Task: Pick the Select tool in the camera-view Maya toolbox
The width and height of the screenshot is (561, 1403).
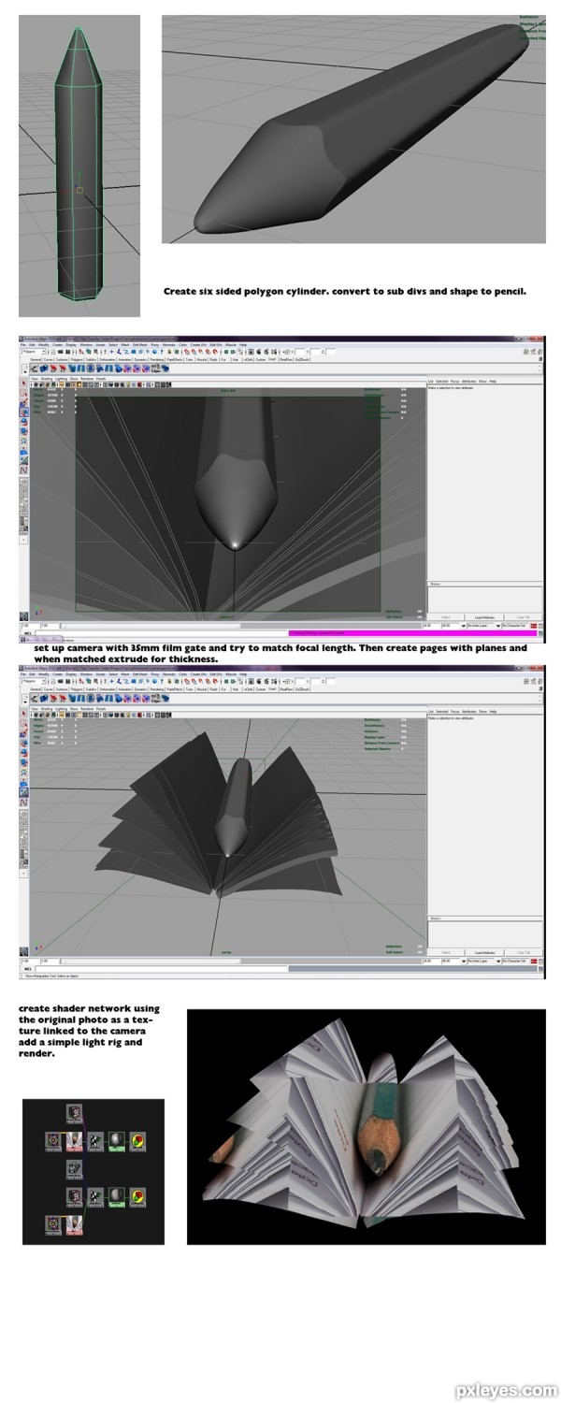Action: pyautogui.click(x=23, y=383)
